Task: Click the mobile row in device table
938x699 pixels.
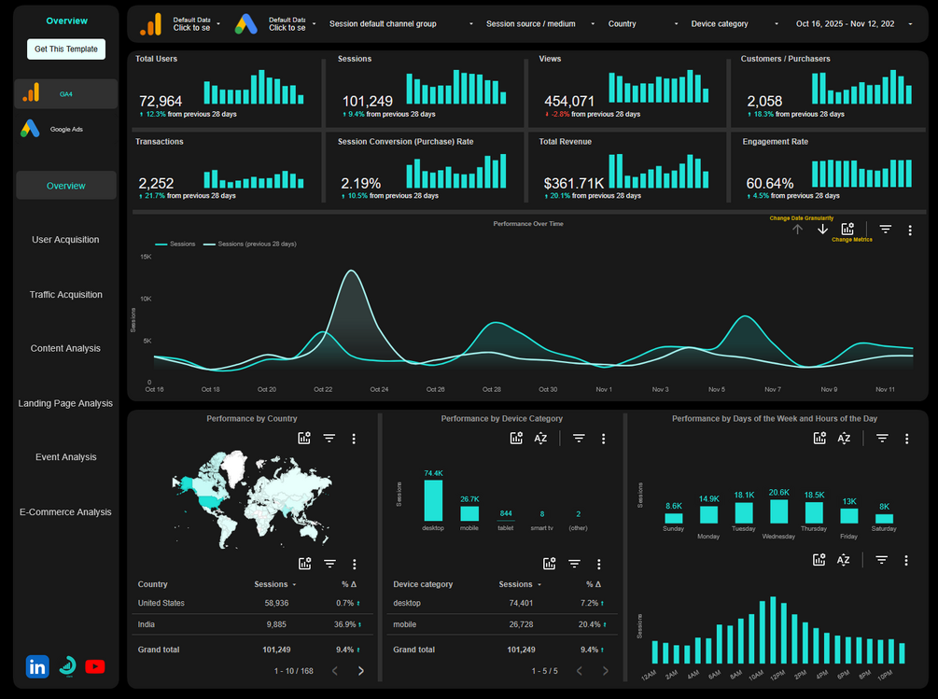Action: pos(501,624)
